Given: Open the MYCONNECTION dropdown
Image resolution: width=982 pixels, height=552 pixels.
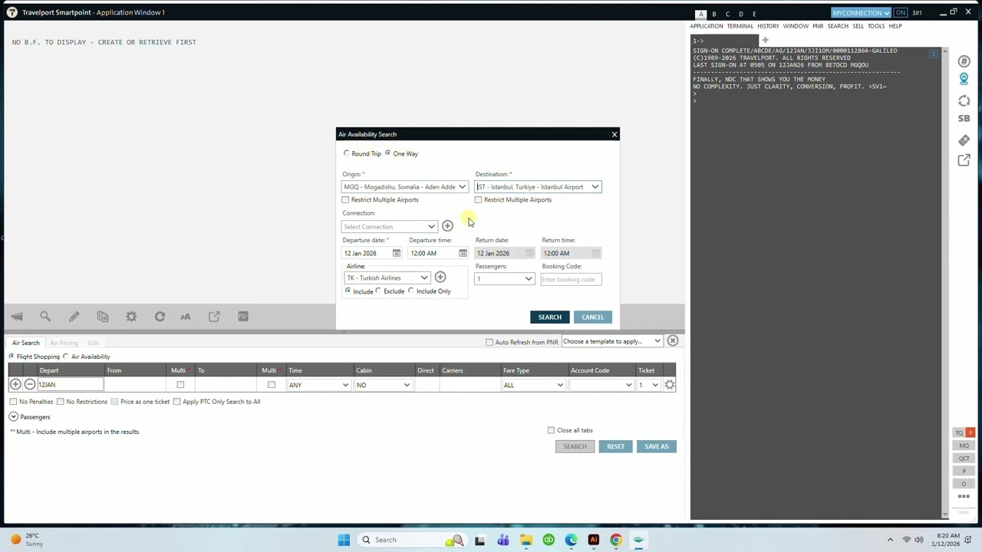Looking at the screenshot, I should 861,12.
